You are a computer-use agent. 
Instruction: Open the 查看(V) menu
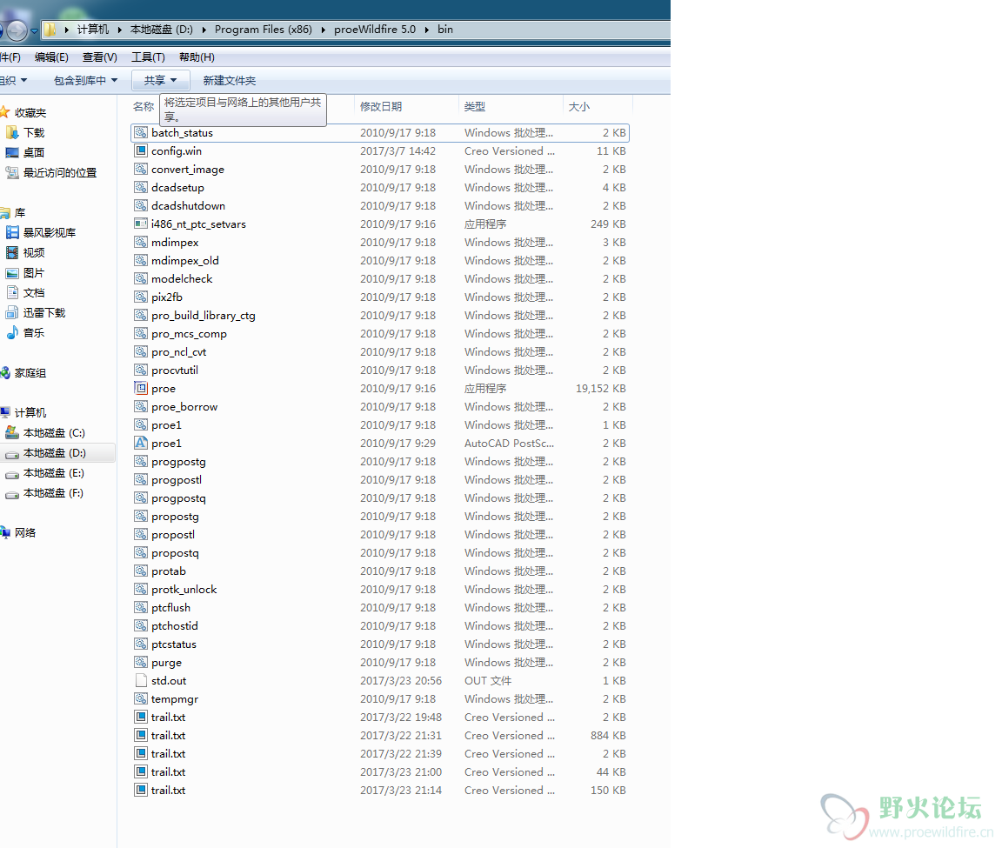point(100,57)
